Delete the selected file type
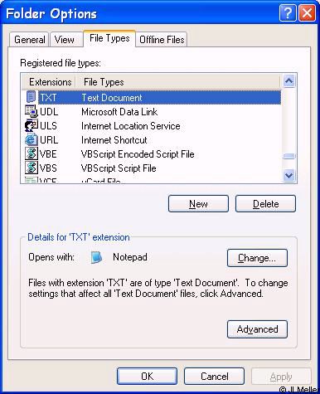Image resolution: width=320 pixels, height=394 pixels. coord(265,204)
